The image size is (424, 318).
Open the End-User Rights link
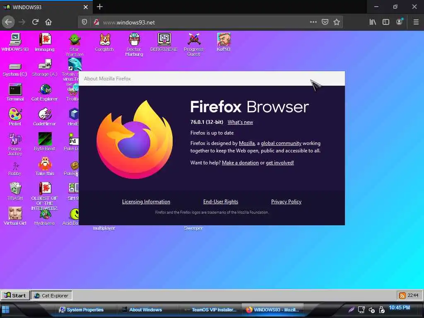[x=221, y=202]
